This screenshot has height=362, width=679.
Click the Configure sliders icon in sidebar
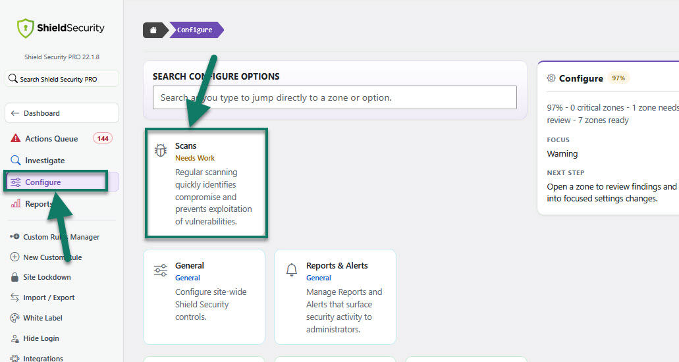click(x=16, y=182)
